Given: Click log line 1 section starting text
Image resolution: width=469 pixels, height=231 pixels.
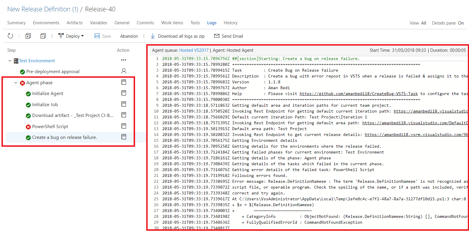Looking at the screenshot, I should tap(296, 58).
